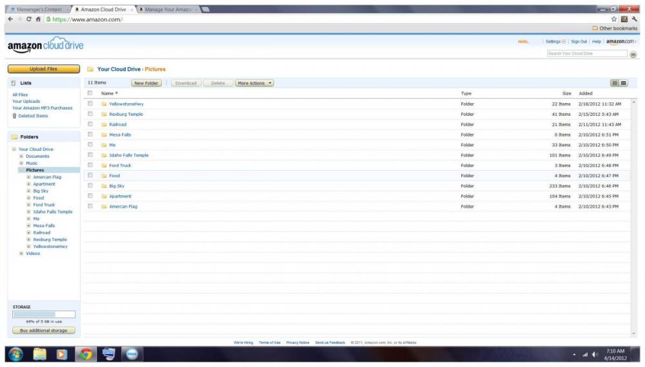Expand Music folder in tree
Image resolution: width=645 pixels, height=367 pixels.
(x=21, y=164)
